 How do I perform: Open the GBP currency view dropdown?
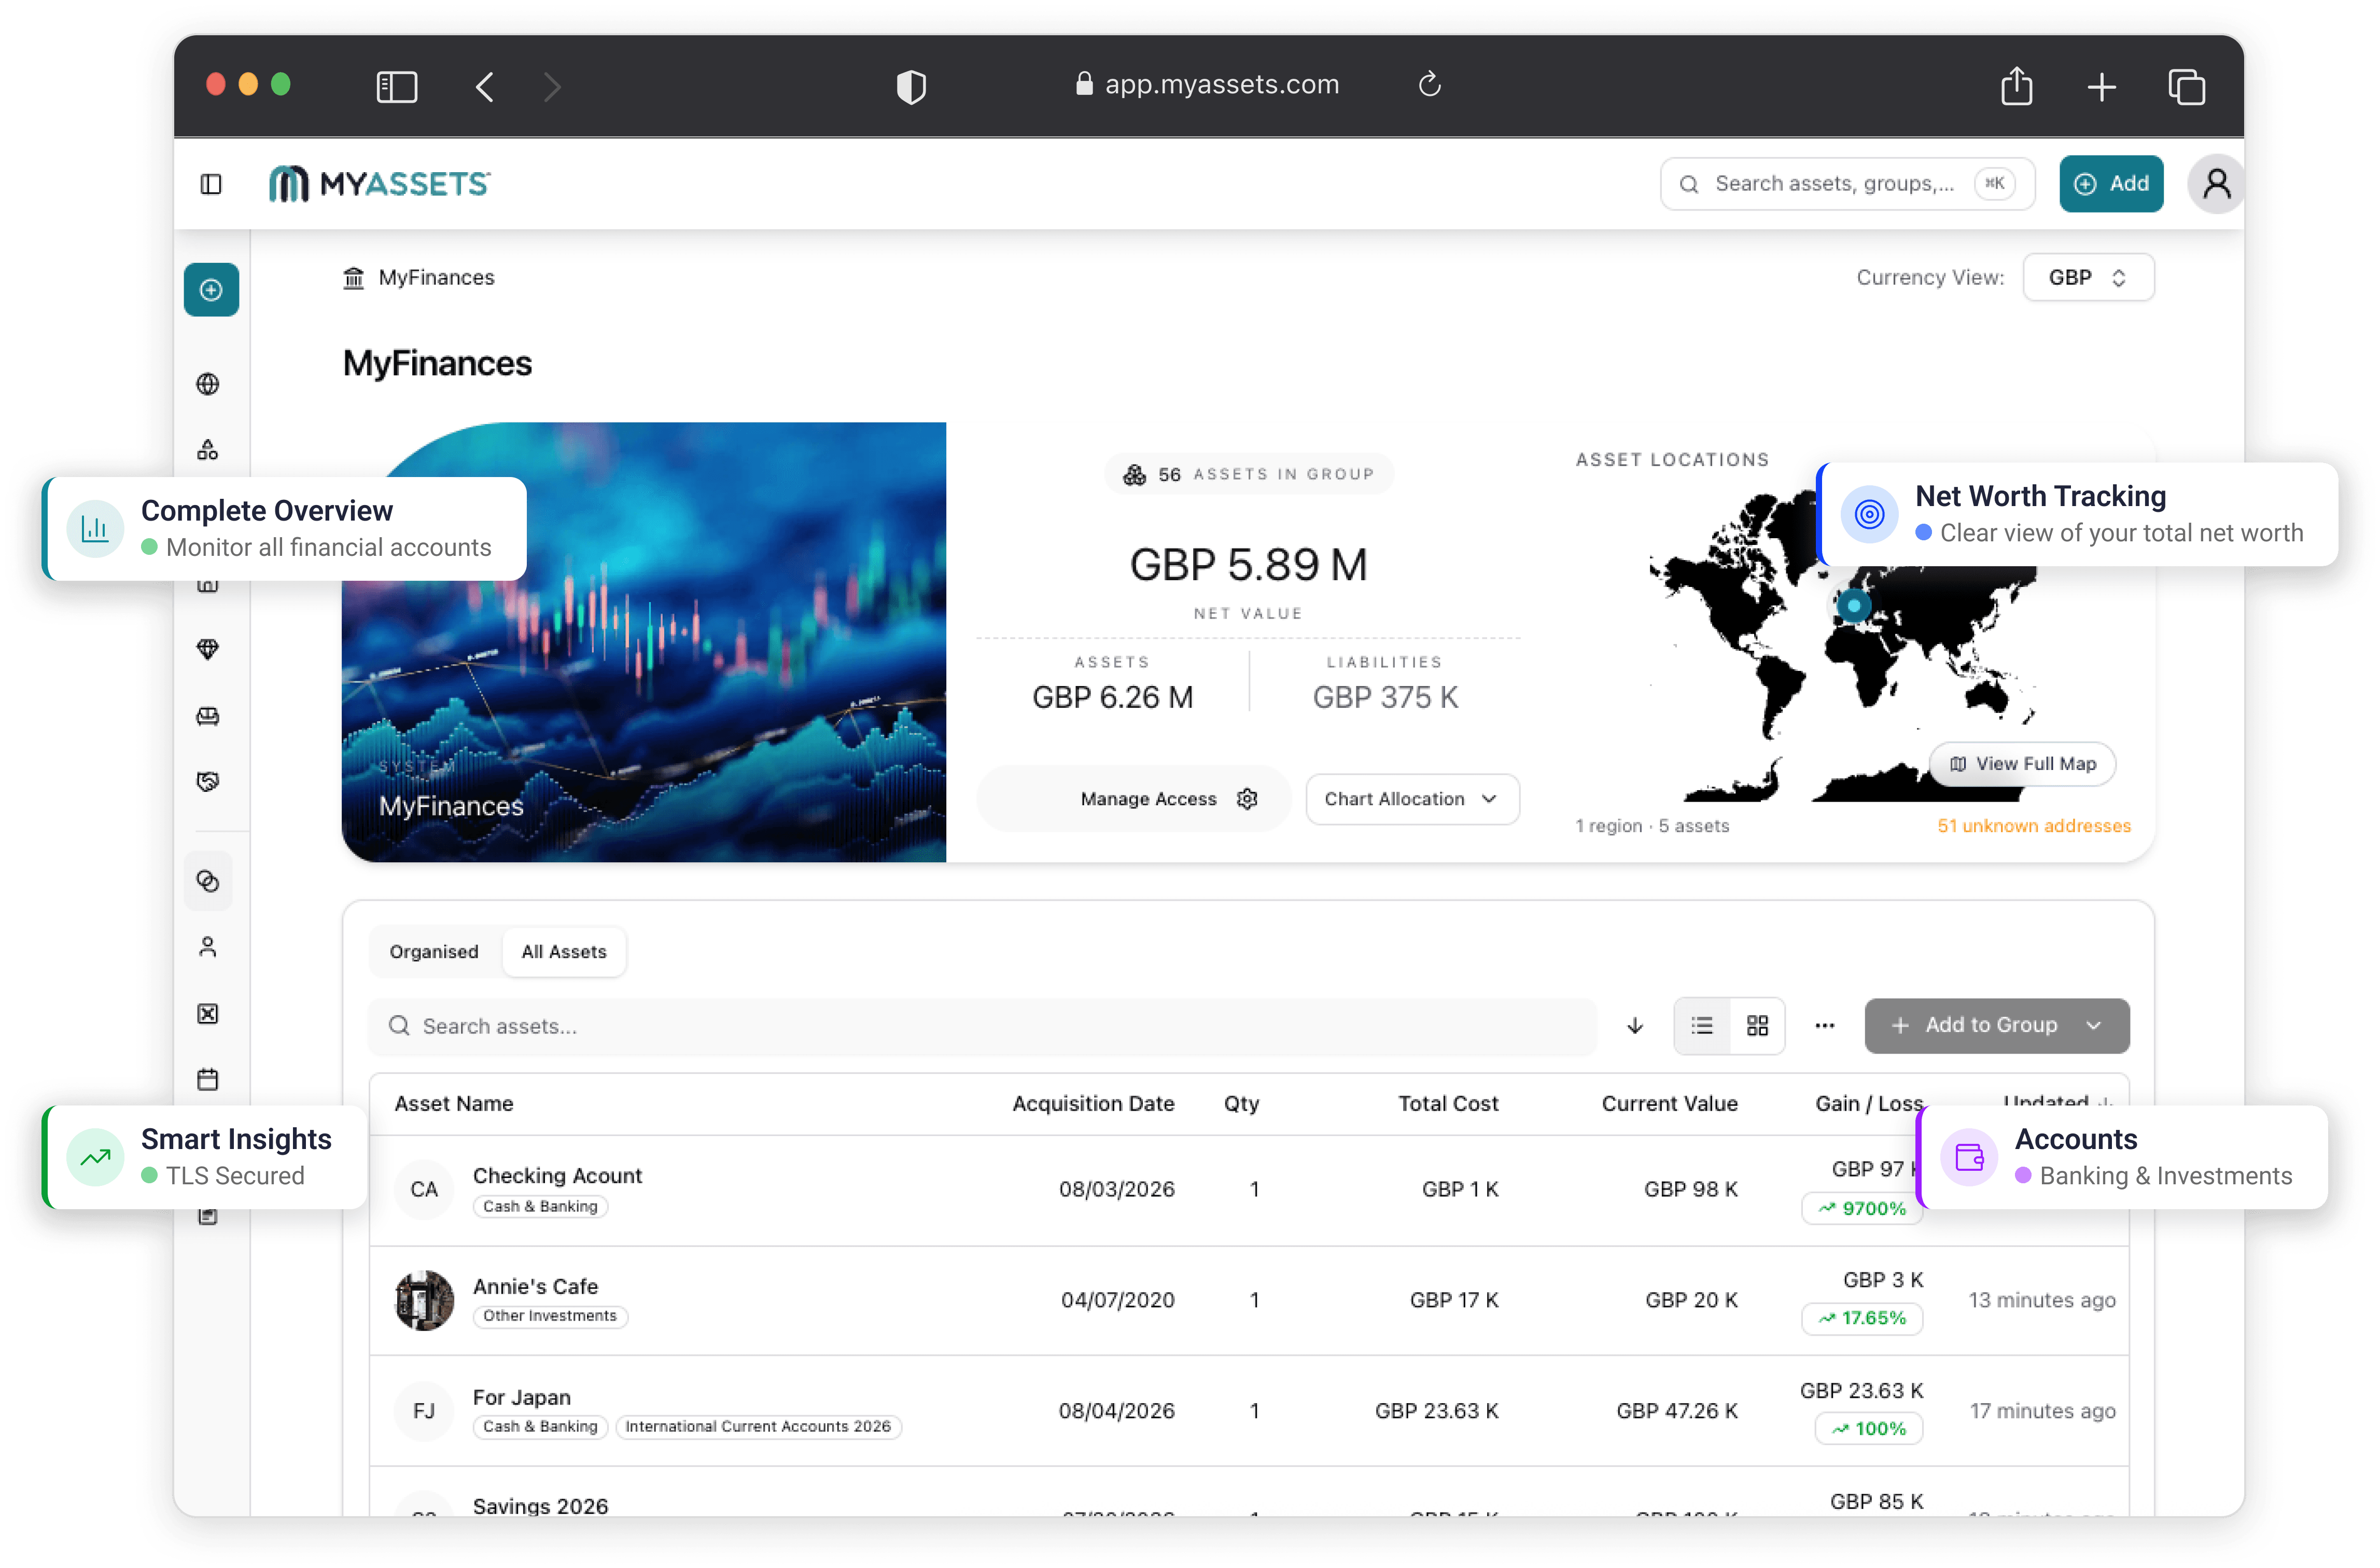click(x=2088, y=278)
